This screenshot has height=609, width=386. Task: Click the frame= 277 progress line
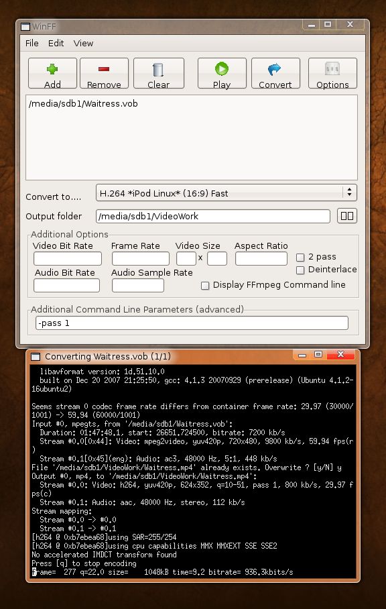click(x=162, y=573)
